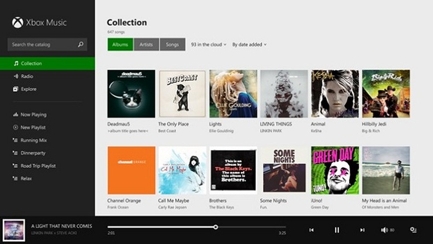Viewport: 433px width, 244px height.
Task: Click the search magnifier icon
Action: point(81,44)
